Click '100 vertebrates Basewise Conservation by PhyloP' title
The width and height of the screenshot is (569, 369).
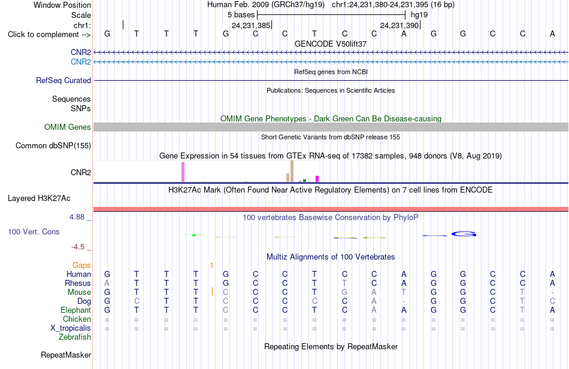331,218
